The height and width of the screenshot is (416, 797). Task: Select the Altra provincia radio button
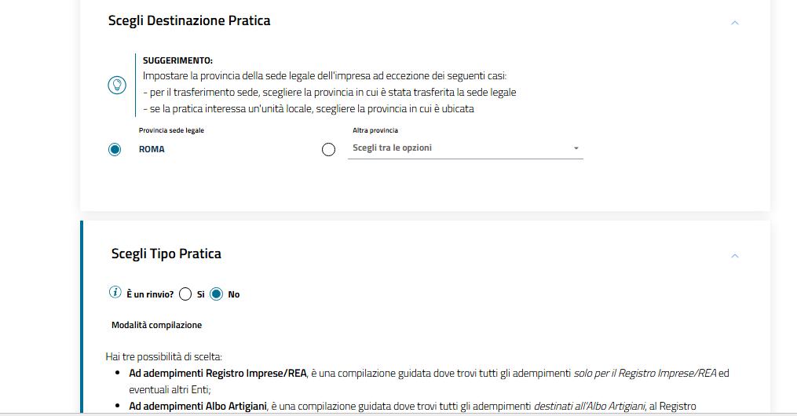[329, 149]
